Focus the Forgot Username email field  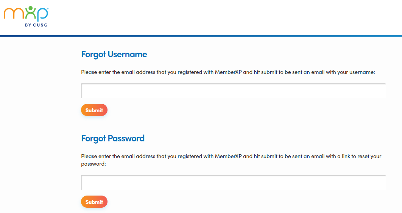point(233,91)
